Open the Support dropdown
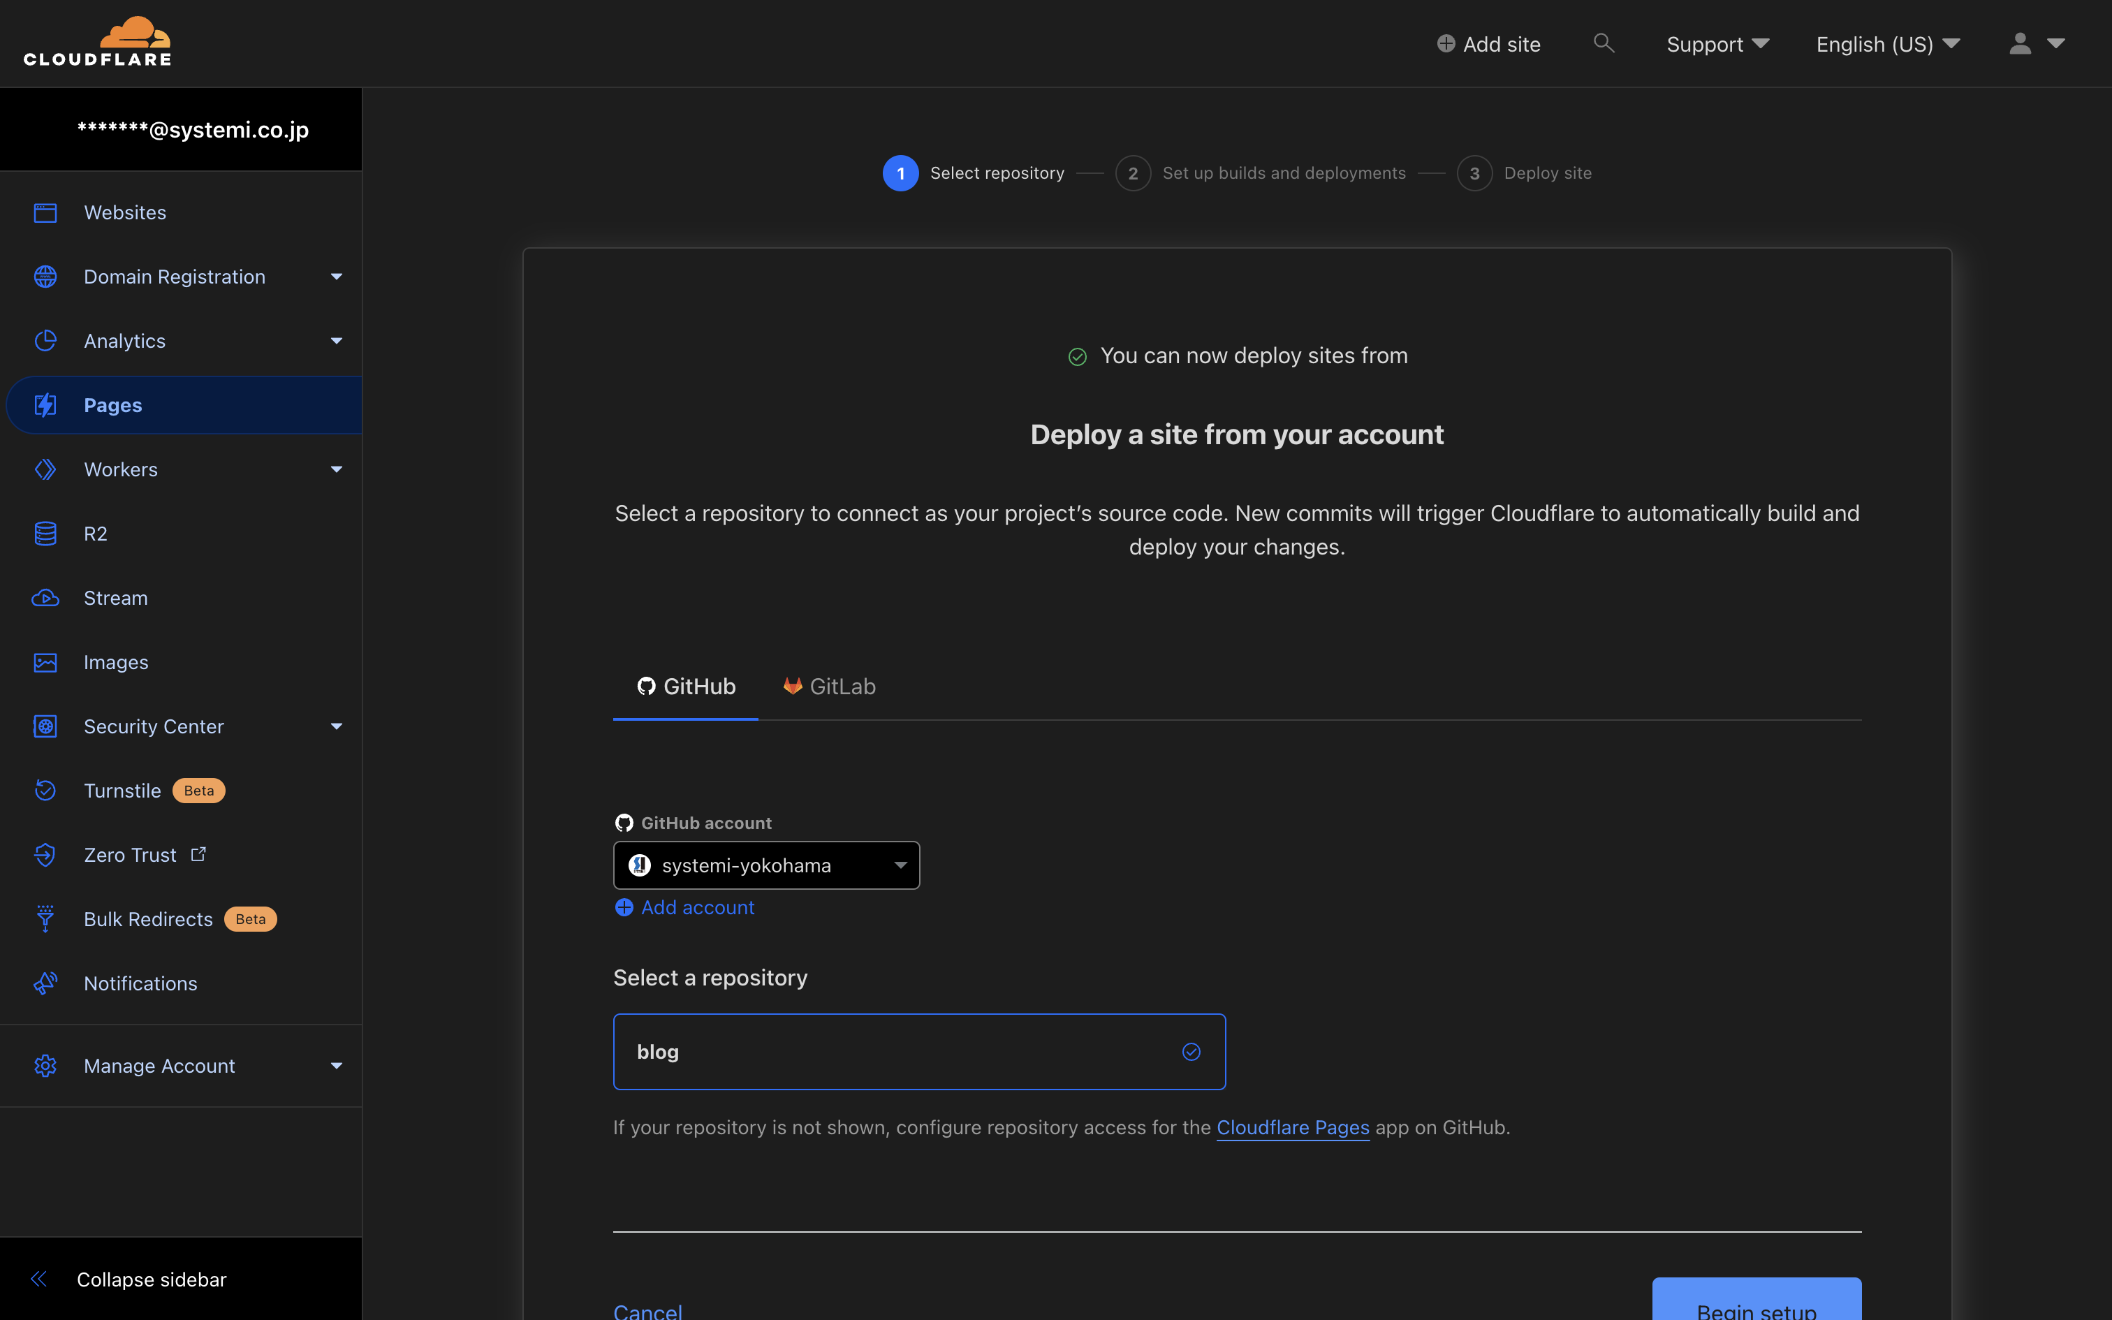 click(x=1717, y=43)
